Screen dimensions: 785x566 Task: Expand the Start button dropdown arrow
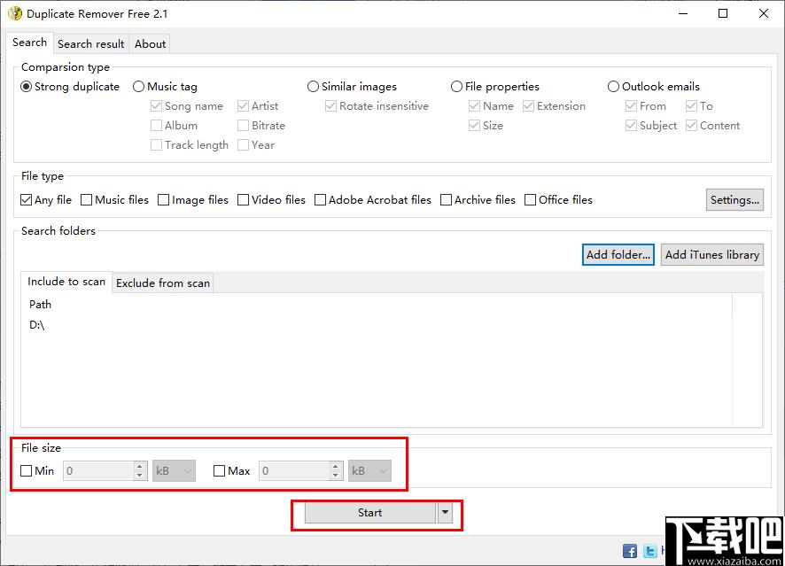(445, 513)
